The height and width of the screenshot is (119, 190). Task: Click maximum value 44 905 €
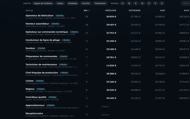pyautogui.click(x=184, y=74)
